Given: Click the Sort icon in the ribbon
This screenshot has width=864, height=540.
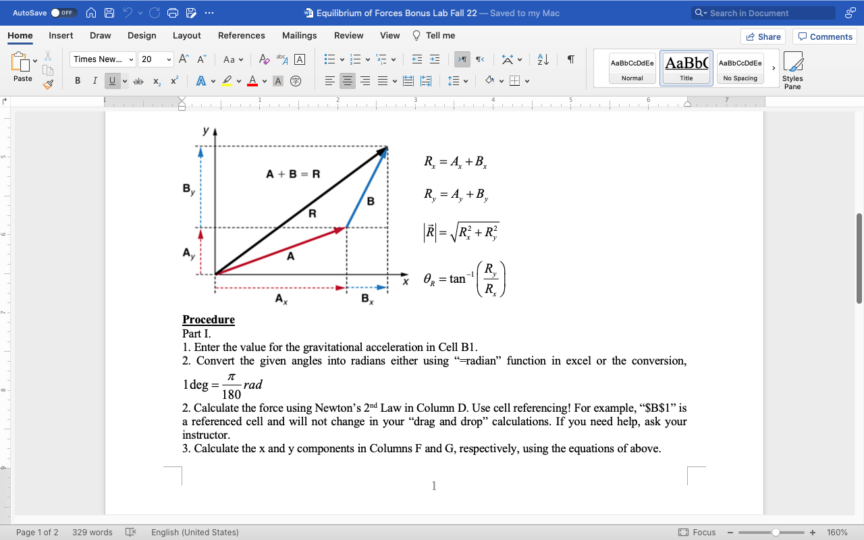Looking at the screenshot, I should click(542, 59).
